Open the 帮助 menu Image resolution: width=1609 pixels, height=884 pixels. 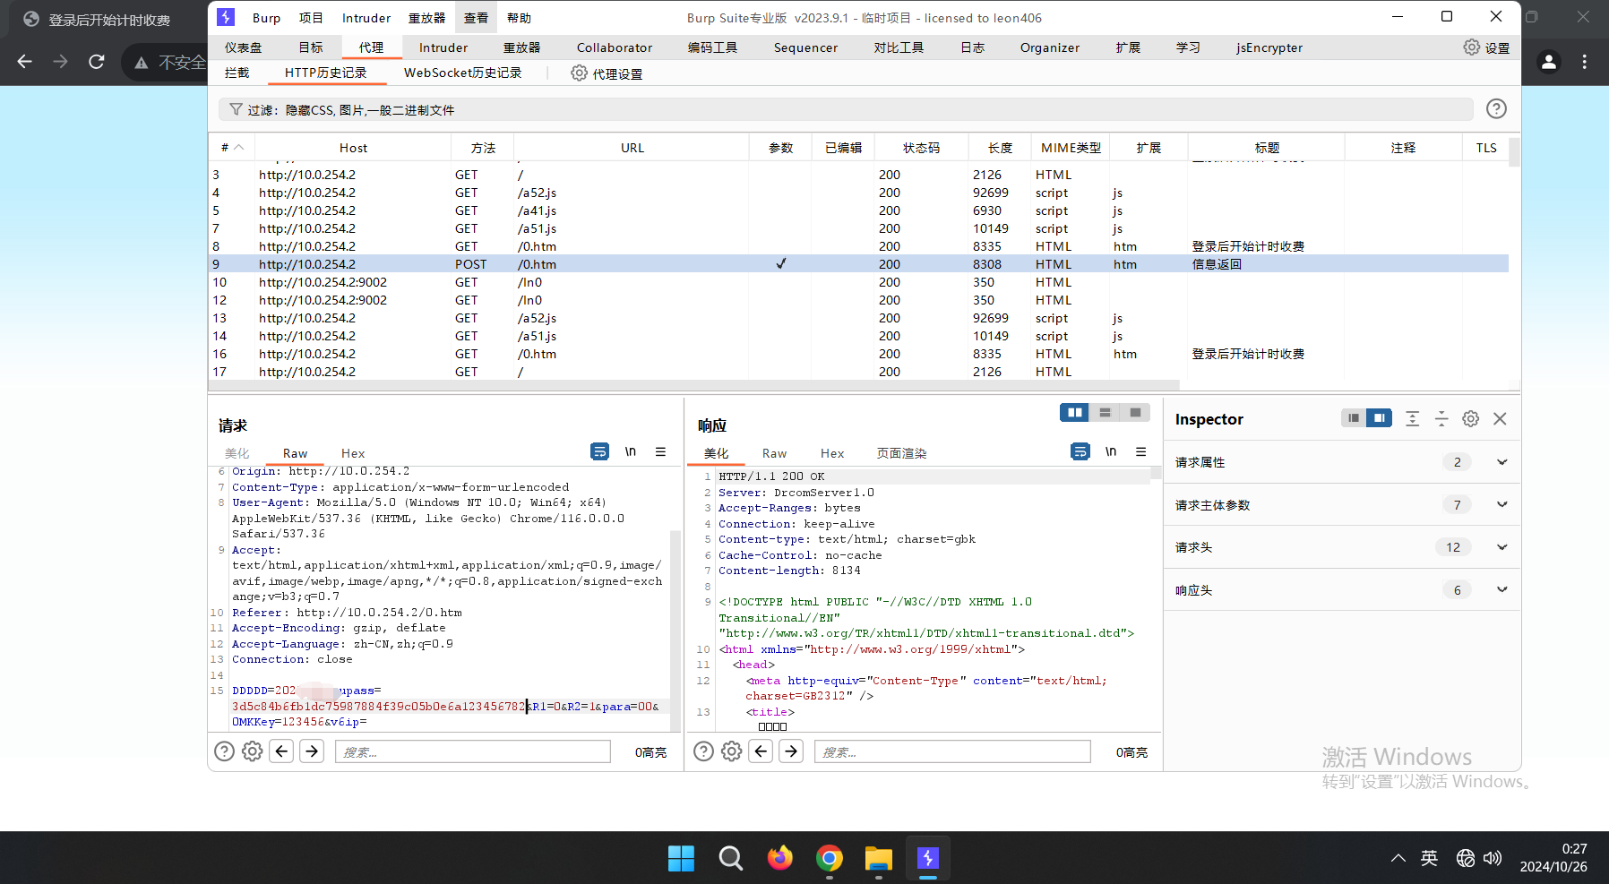click(519, 18)
